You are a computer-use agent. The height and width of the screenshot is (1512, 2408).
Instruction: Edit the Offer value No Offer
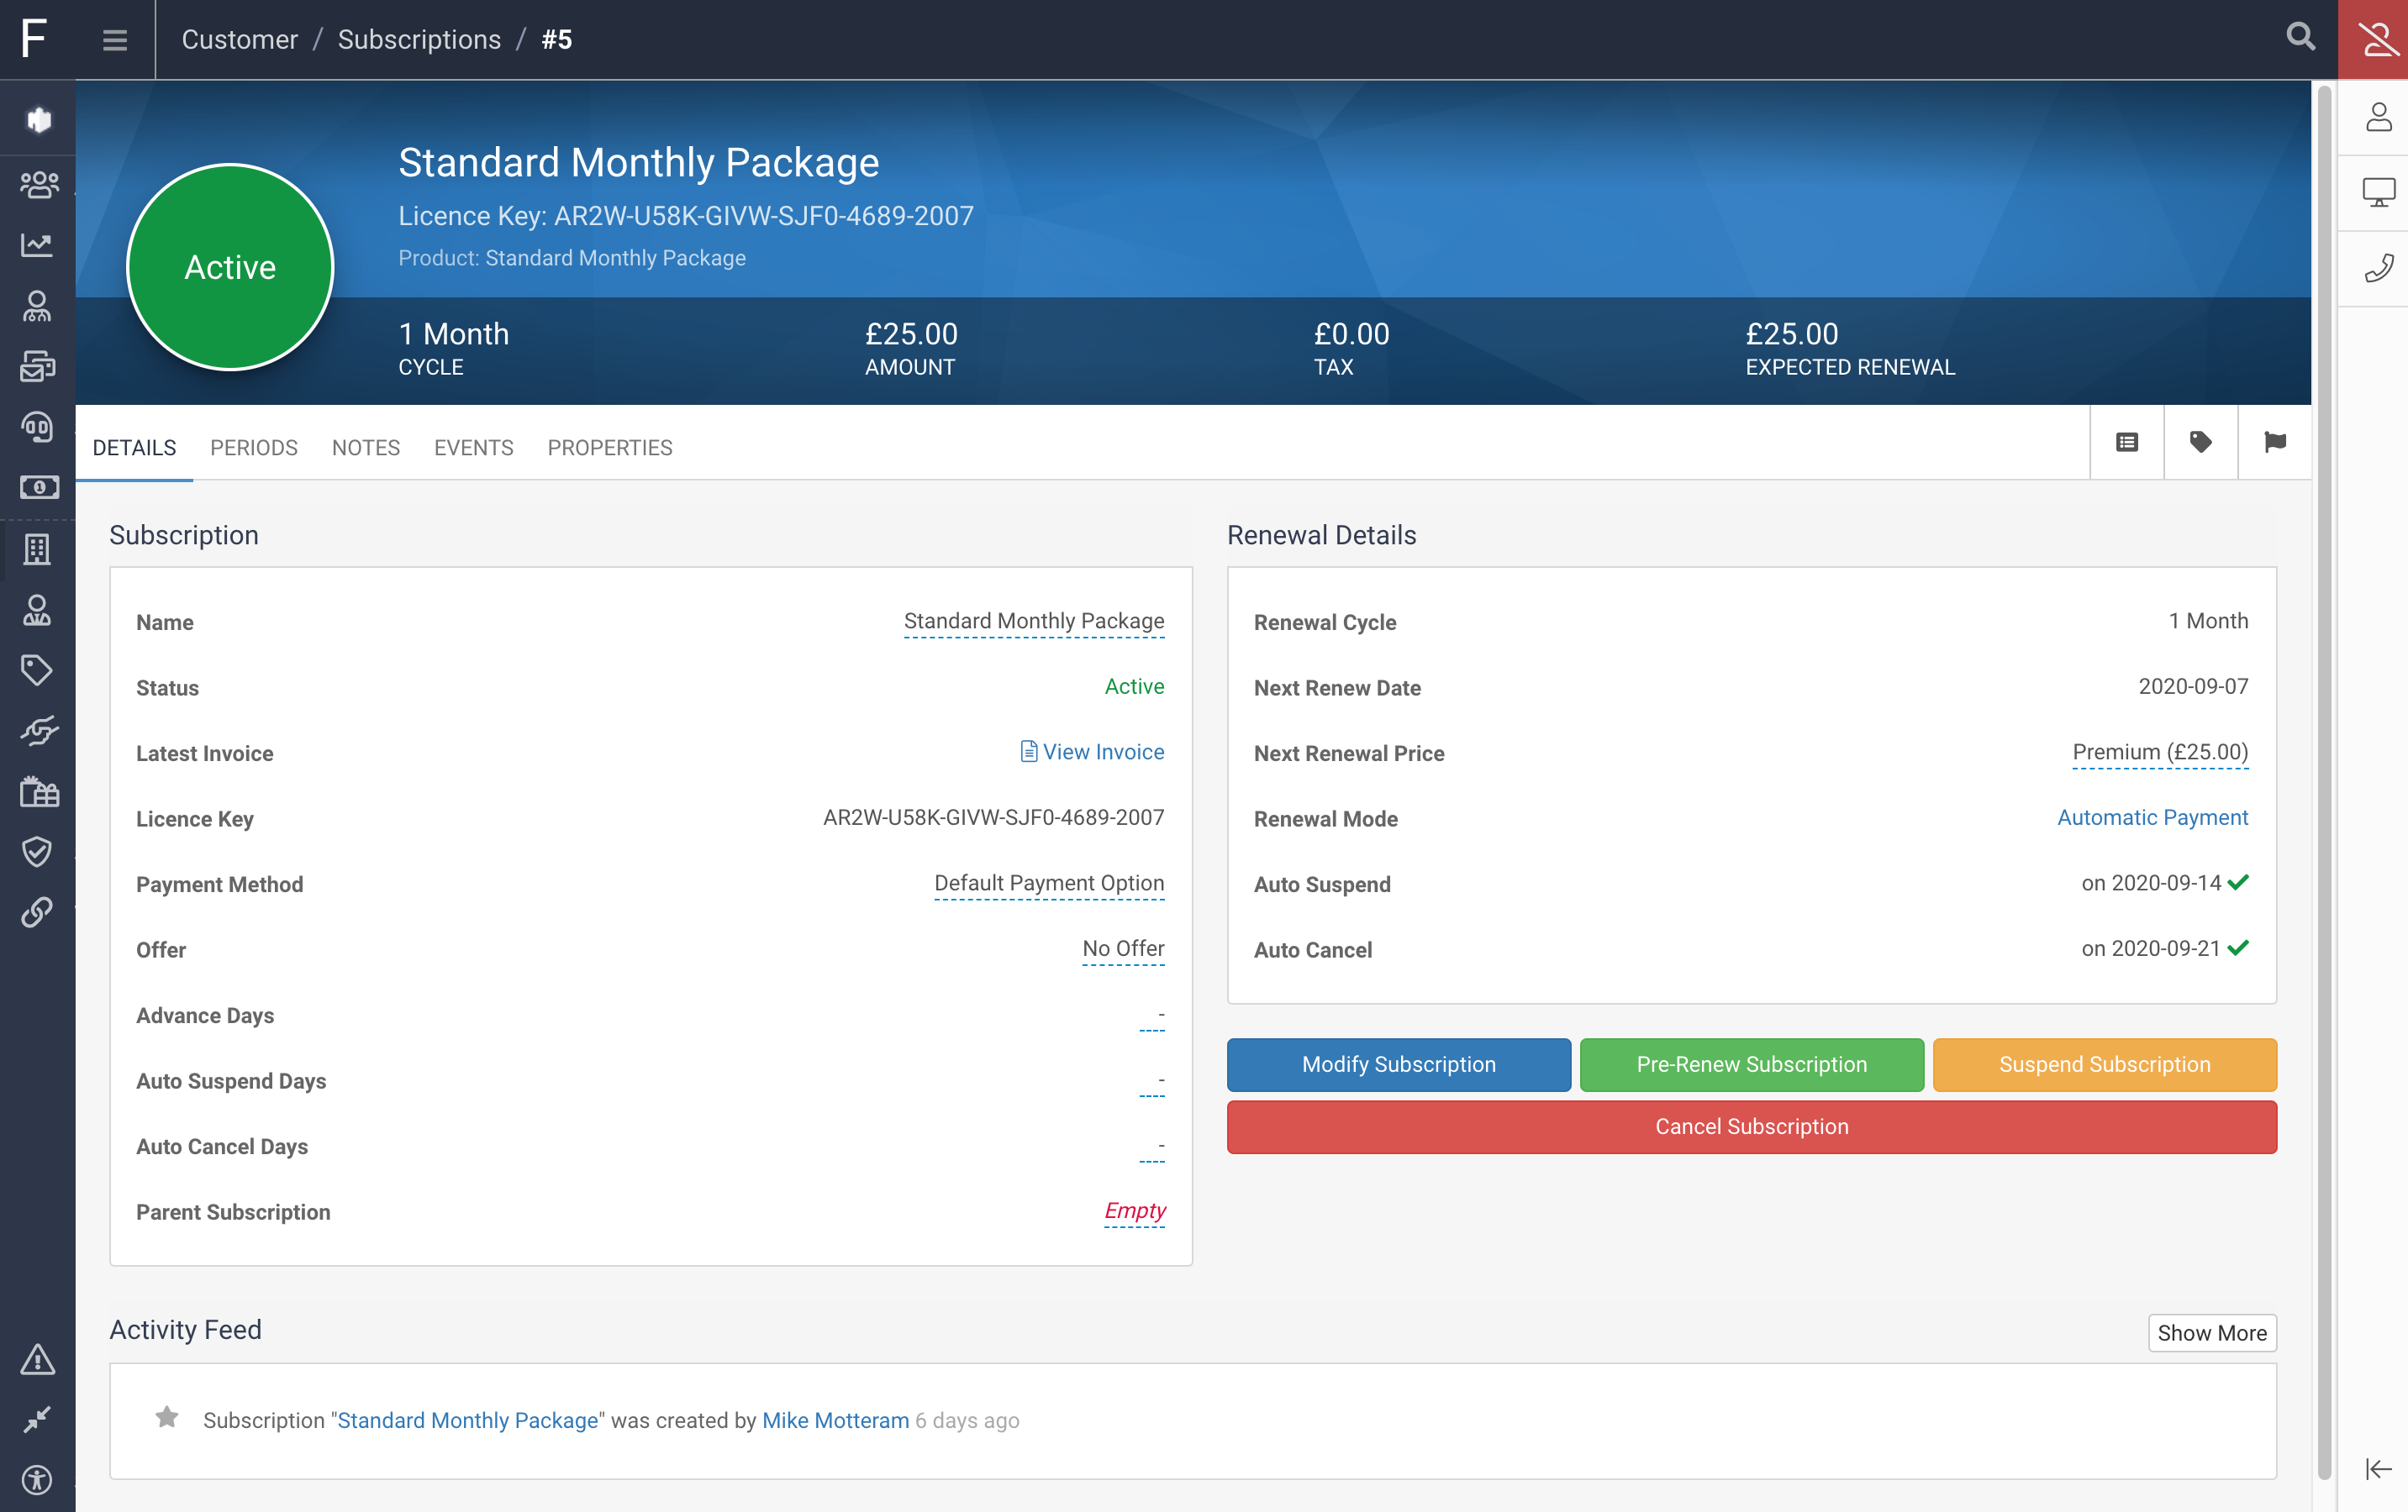click(x=1122, y=948)
